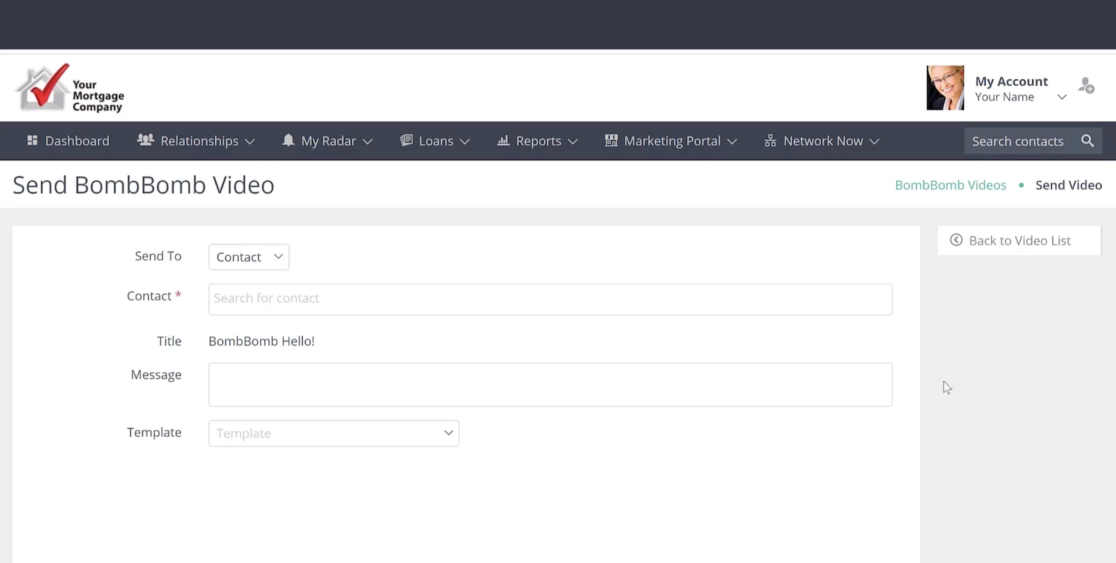Expand the Relationships chevron arrow
1116x563 pixels.
250,141
